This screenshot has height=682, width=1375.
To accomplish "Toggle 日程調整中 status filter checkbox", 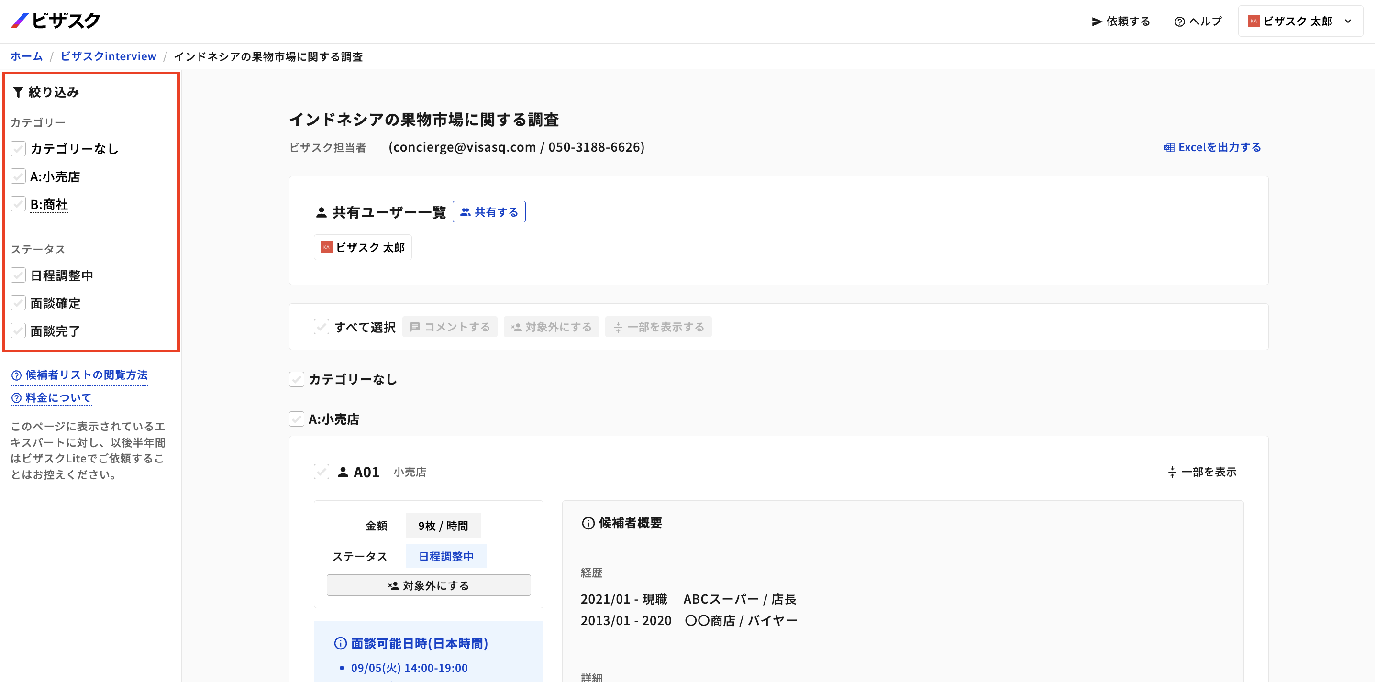I will (x=18, y=275).
